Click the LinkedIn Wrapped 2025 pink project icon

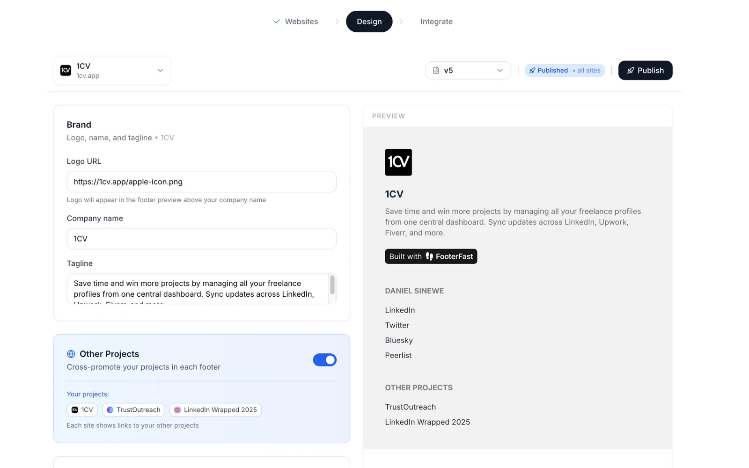[x=177, y=409]
